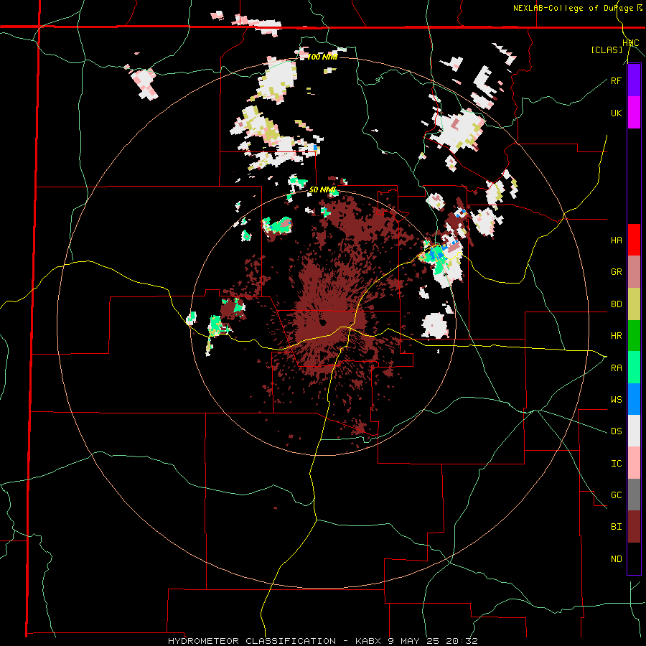
Task: Click the RA light green legend block
Action: click(x=634, y=368)
